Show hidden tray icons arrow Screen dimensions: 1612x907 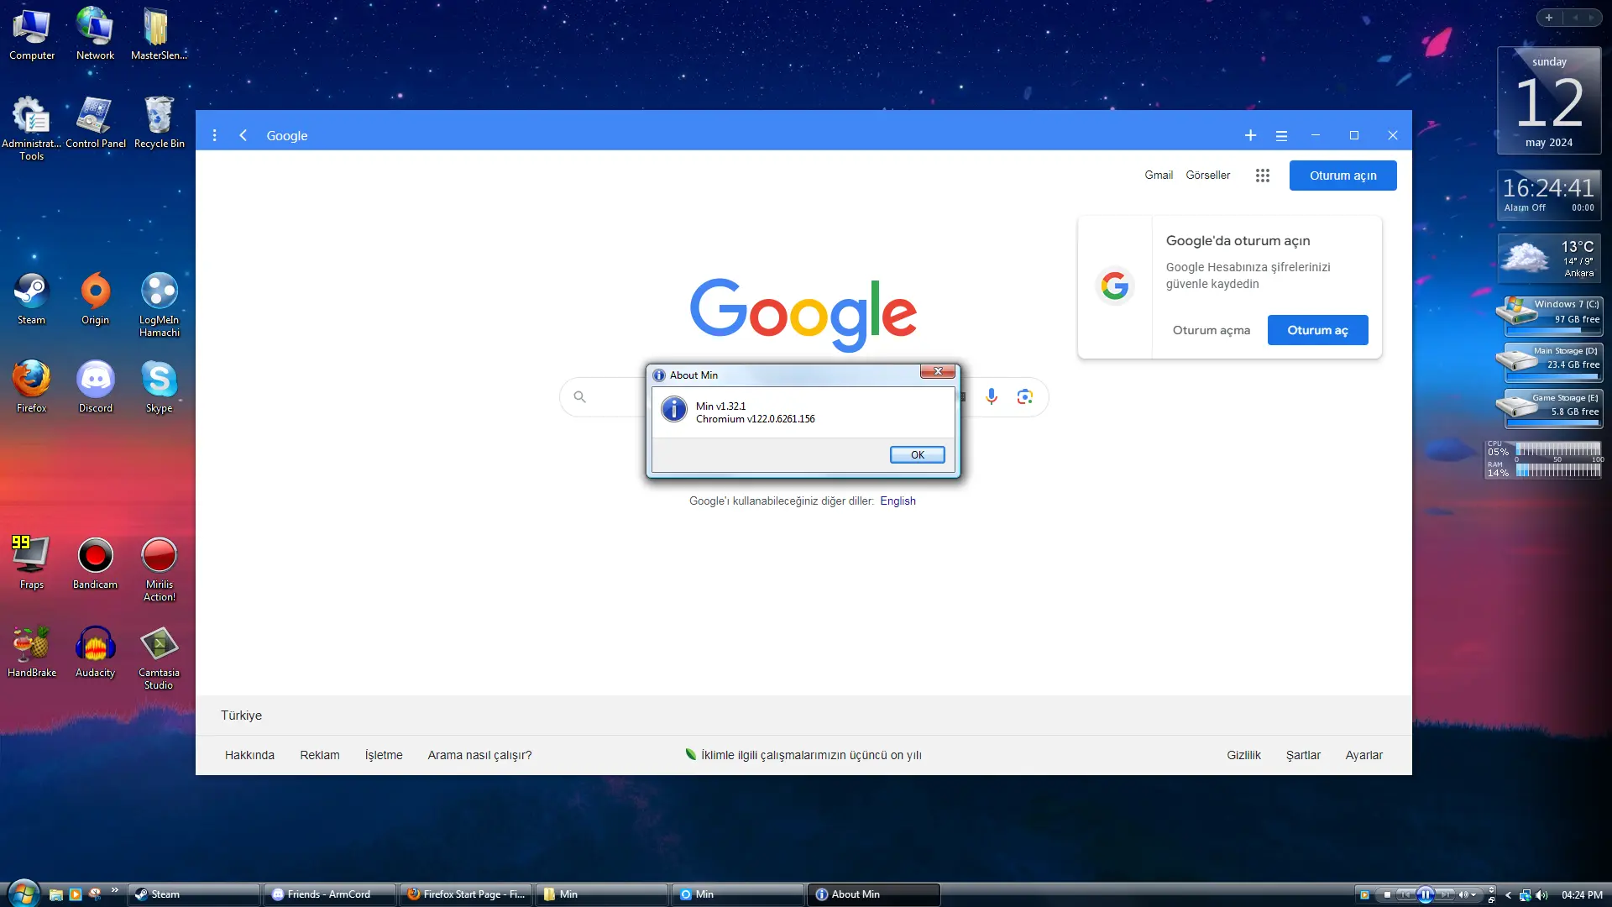pyautogui.click(x=1508, y=895)
